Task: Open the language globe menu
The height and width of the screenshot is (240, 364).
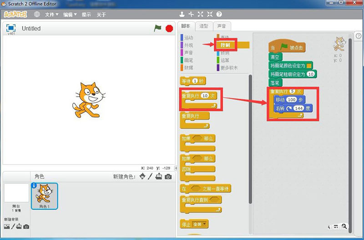Action: tap(37, 15)
